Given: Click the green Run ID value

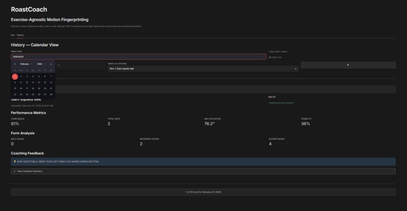Looking at the screenshot, I should tap(281, 103).
